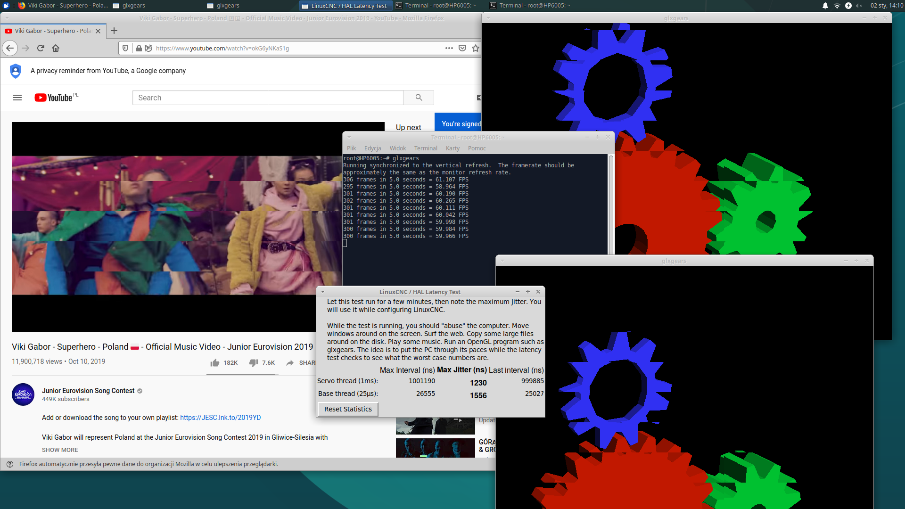Click the padlock site security icon
This screenshot has height=509, width=905.
coord(139,48)
